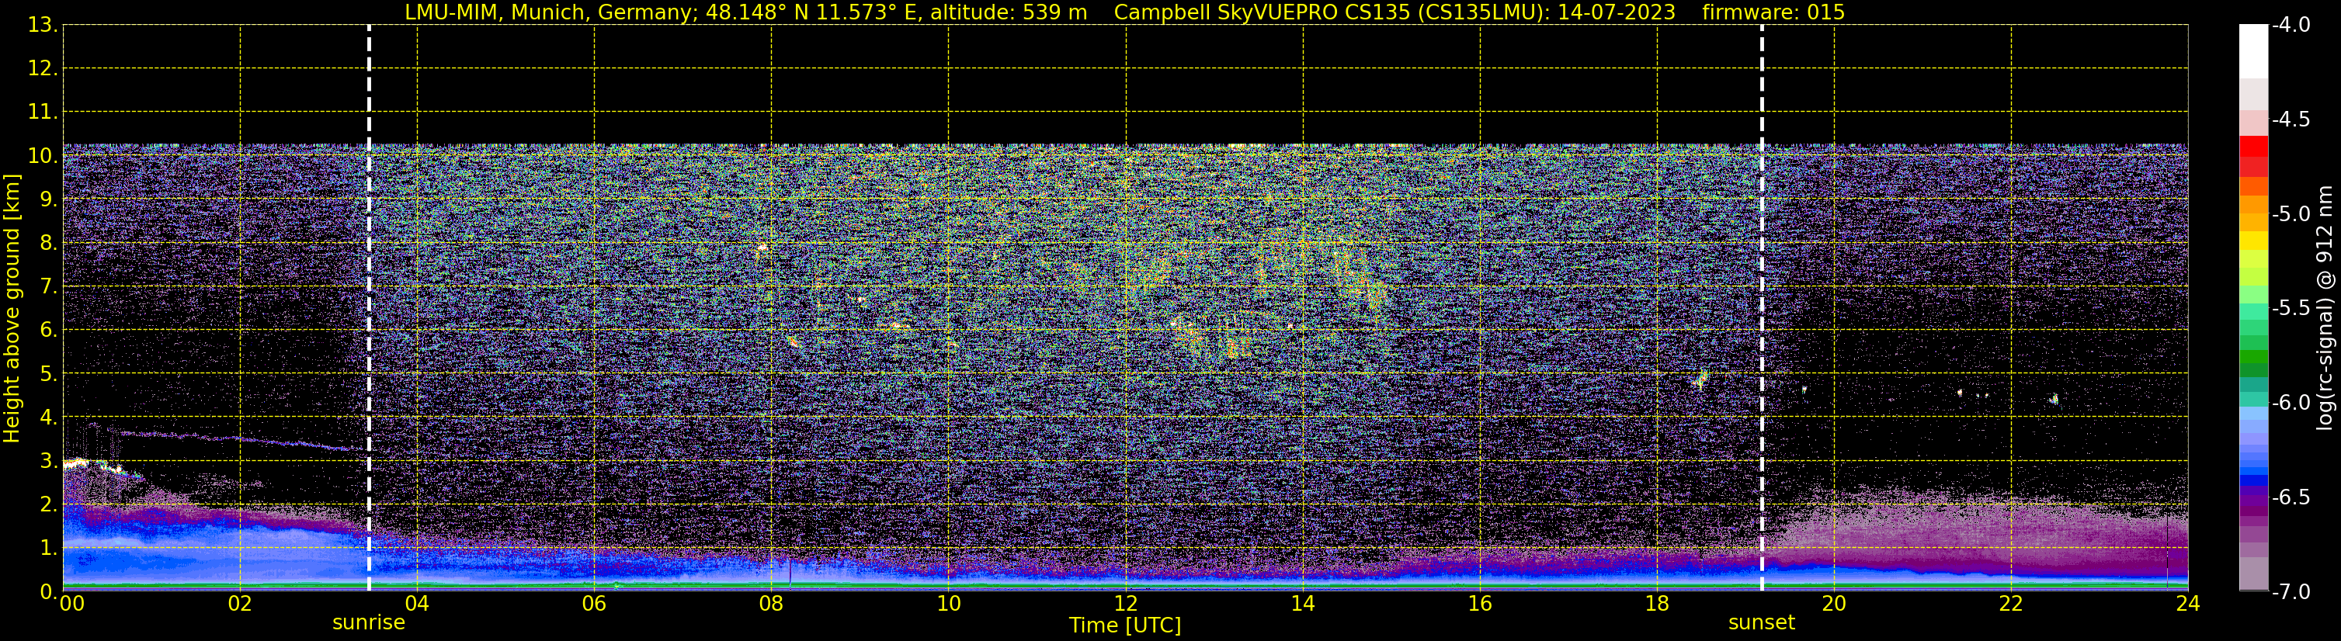Click the '10' tick on the time axis
This screenshot has height=641, width=2341.
[x=949, y=604]
